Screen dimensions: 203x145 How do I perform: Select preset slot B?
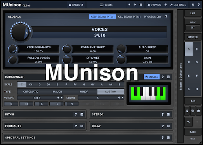[x=197, y=49]
